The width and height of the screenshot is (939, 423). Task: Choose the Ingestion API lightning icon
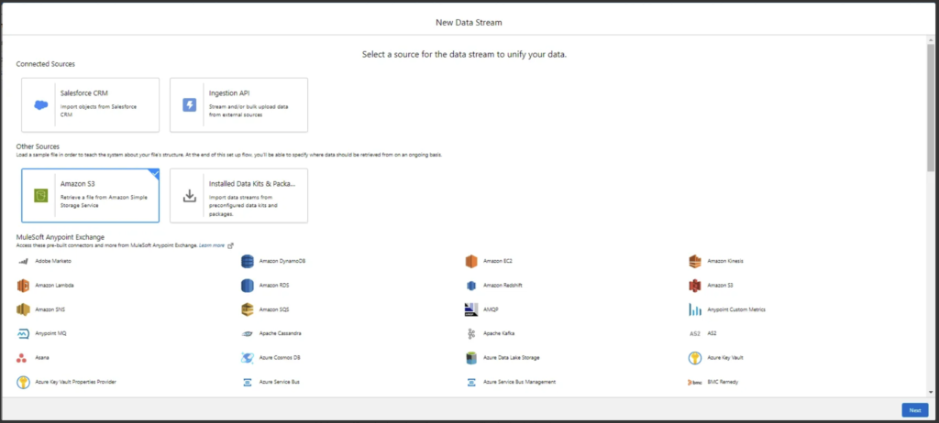pos(189,105)
